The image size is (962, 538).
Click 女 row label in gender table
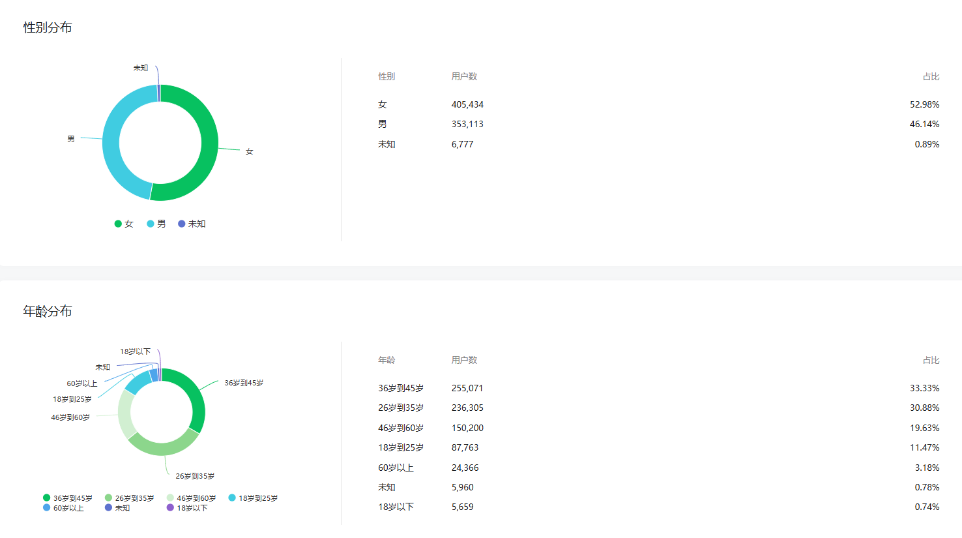click(383, 104)
